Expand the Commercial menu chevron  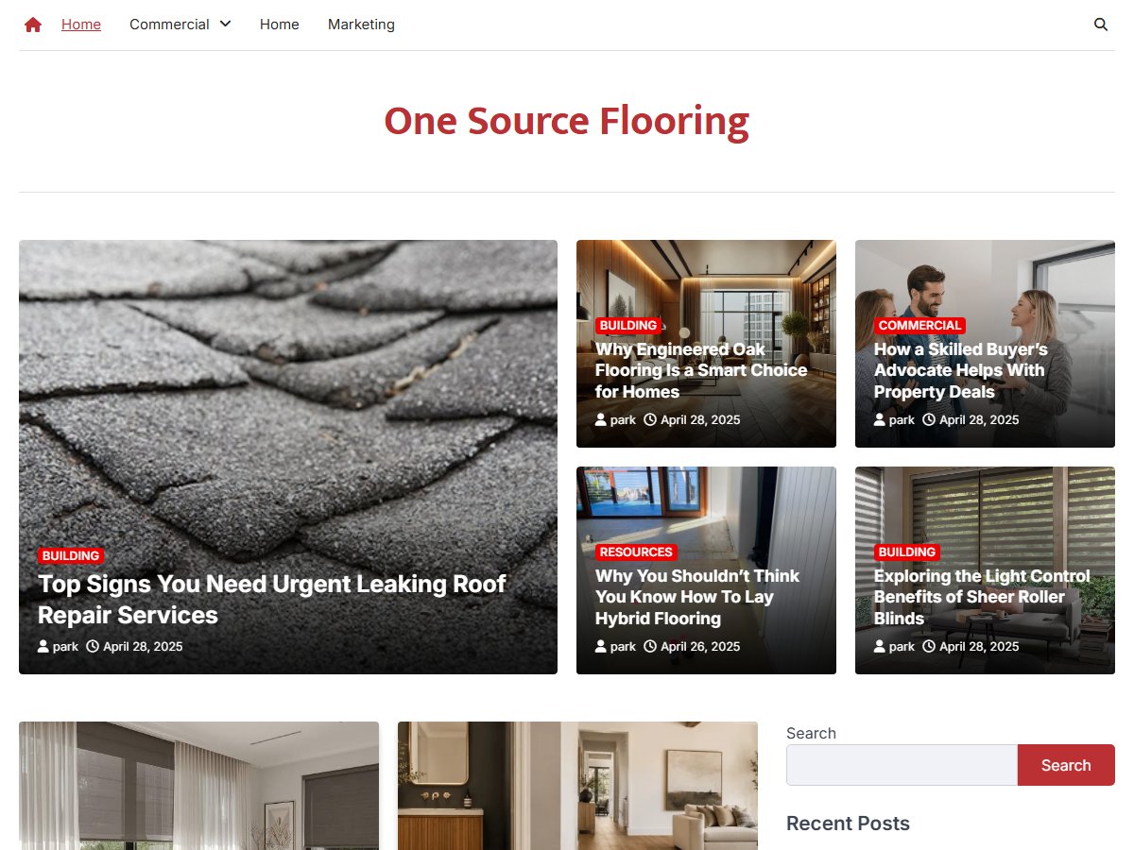tap(225, 24)
